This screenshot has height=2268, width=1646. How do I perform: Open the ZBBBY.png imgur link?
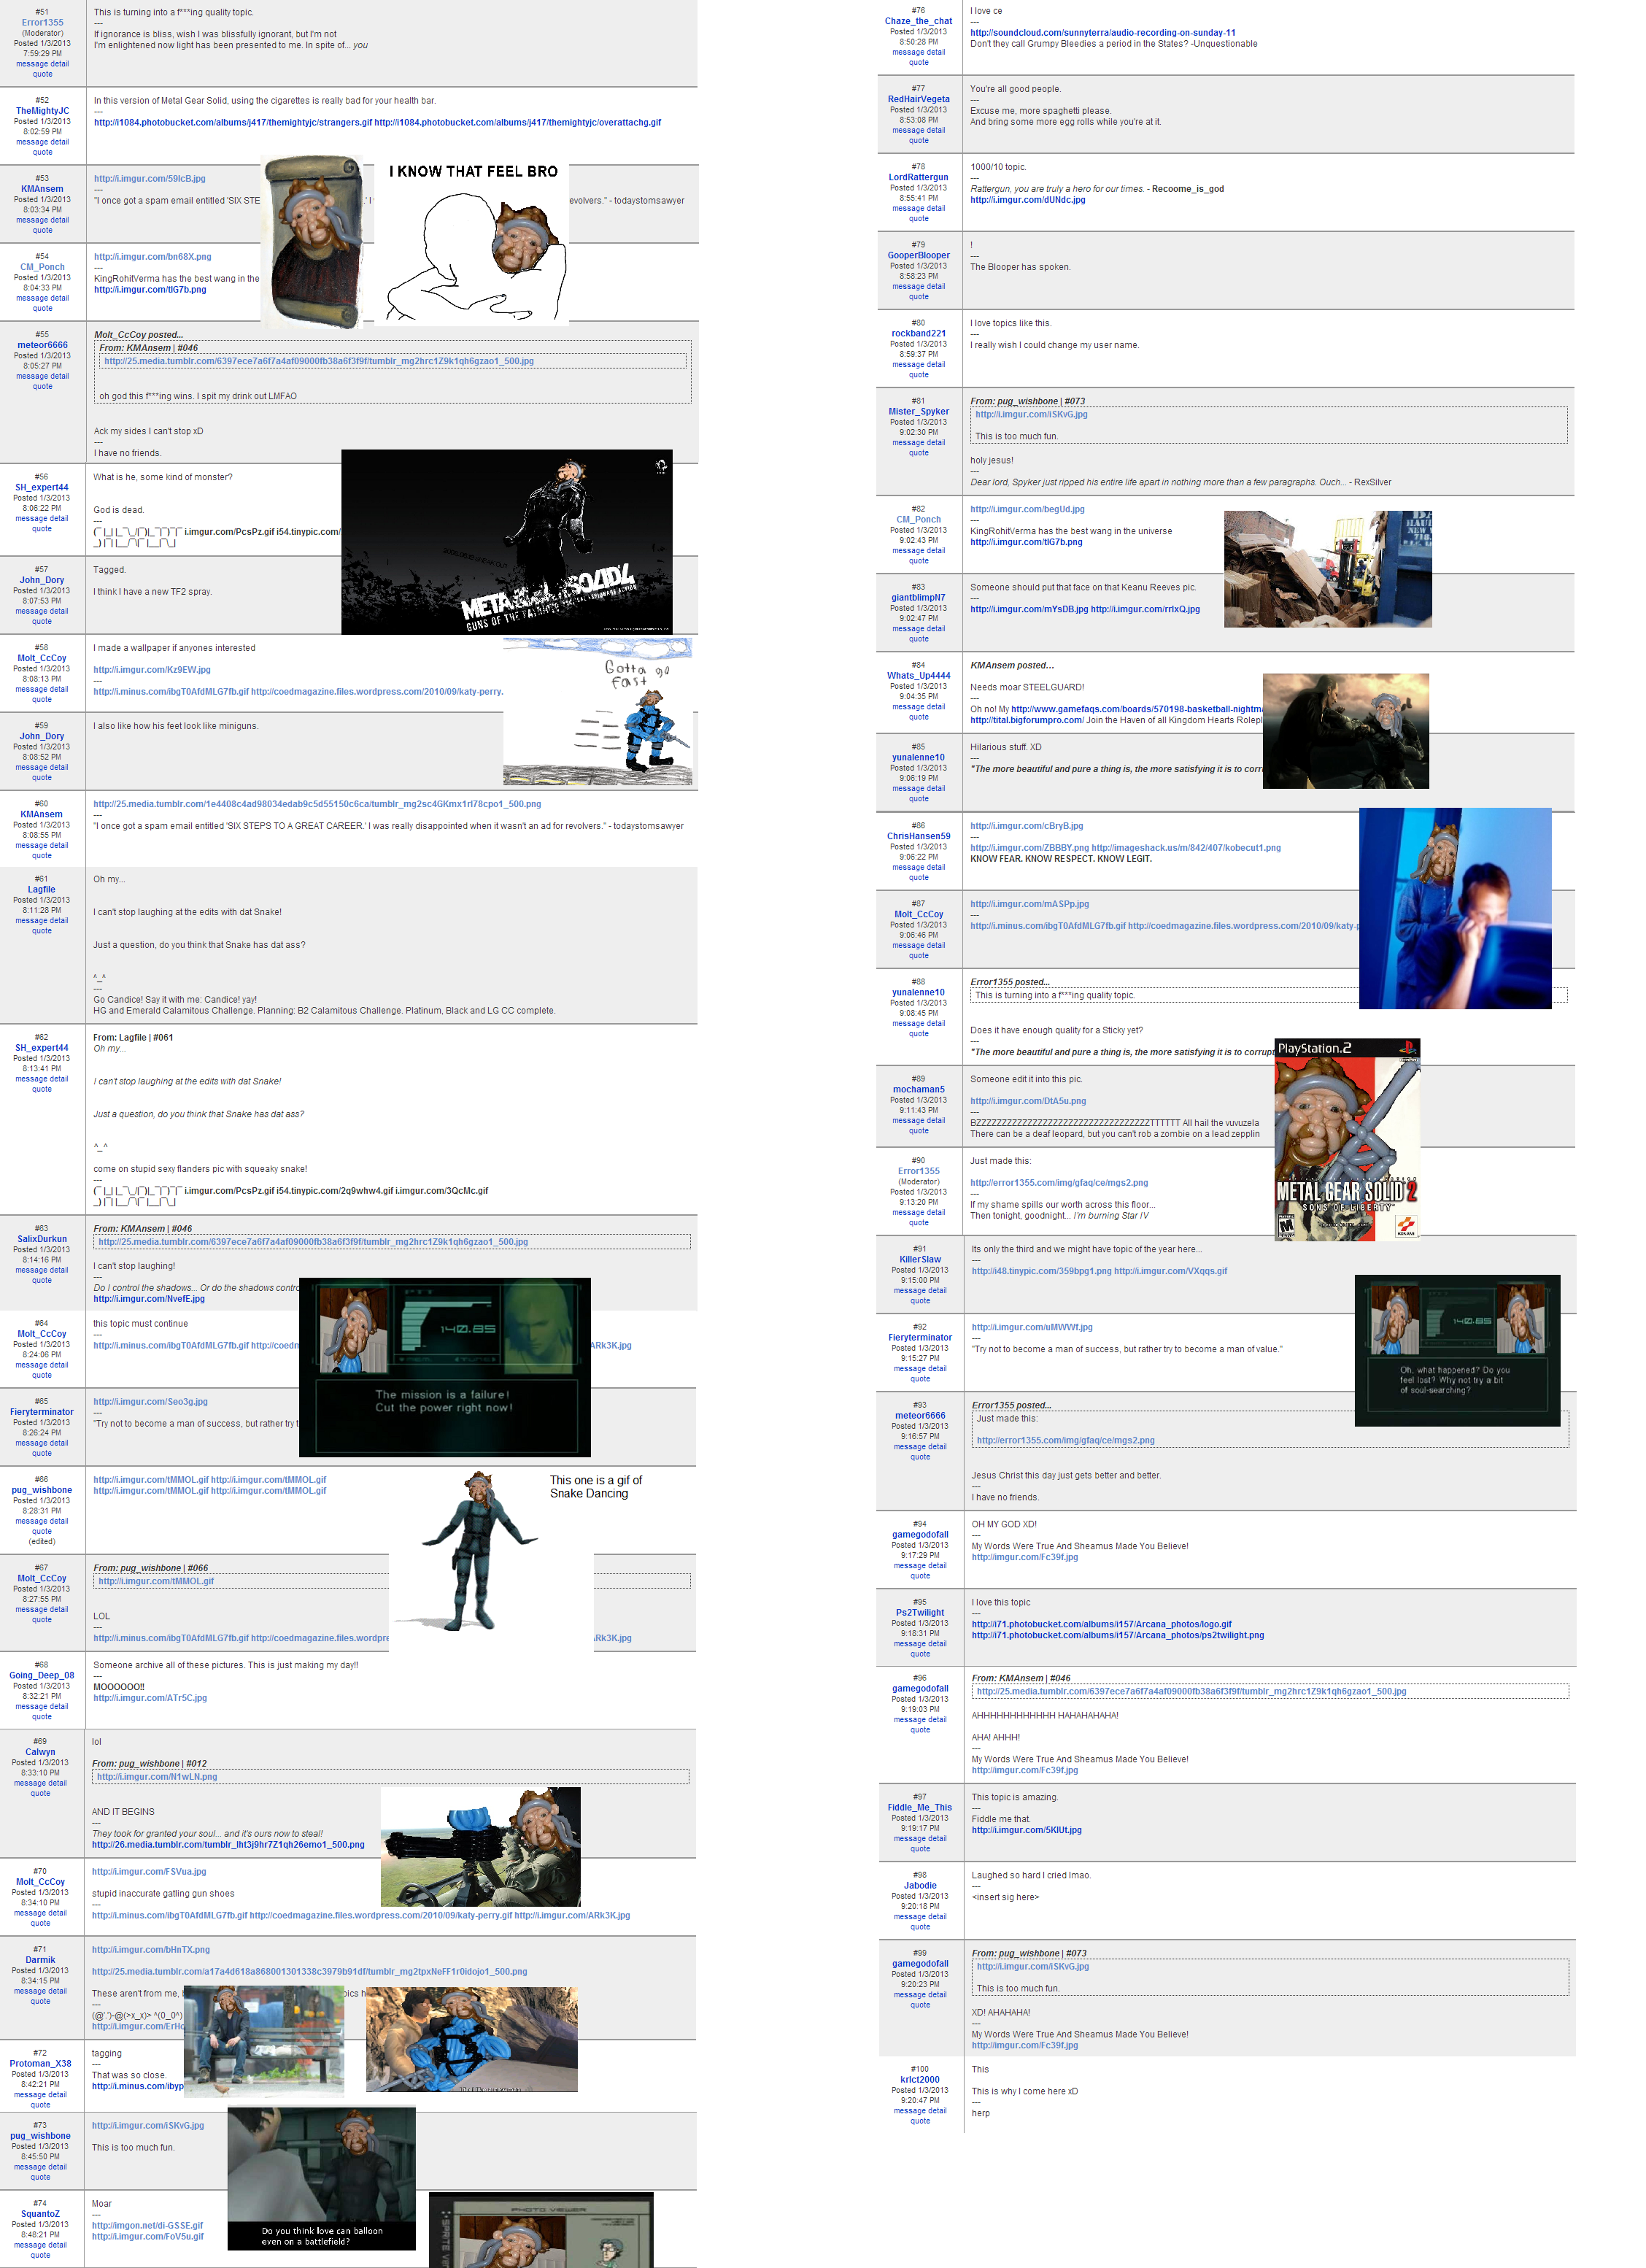pos(1029,848)
